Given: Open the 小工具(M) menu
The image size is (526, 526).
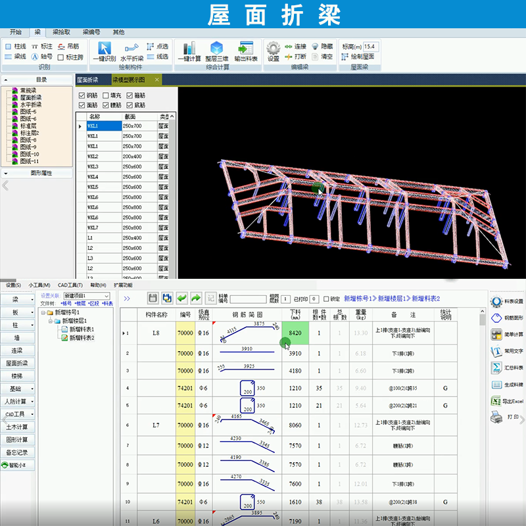Looking at the screenshot, I should tap(39, 285).
